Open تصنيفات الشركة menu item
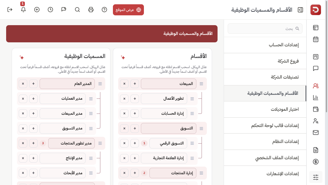Image resolution: width=328 pixels, height=185 pixels. click(x=265, y=77)
